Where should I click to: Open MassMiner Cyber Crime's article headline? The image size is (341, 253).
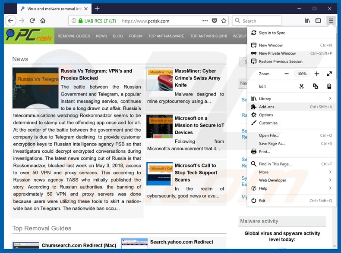(x=197, y=78)
